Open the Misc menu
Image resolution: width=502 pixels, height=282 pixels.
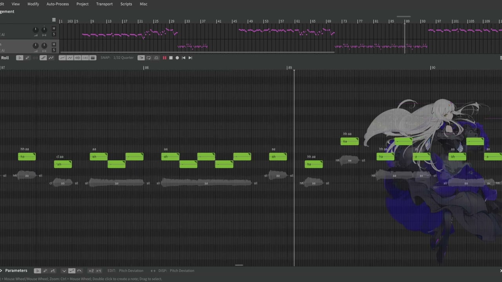144,4
